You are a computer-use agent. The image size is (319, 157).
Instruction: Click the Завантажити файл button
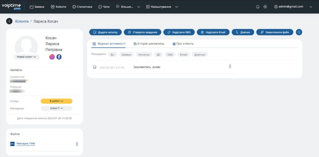pyautogui.click(x=275, y=32)
